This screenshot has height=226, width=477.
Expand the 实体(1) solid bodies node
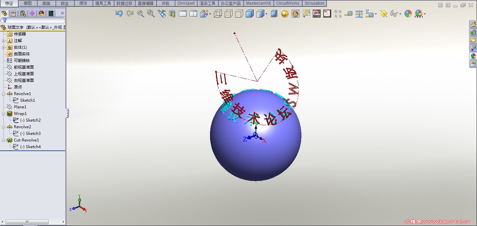(4, 47)
